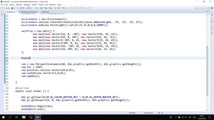Click the Coverage launch toolbar icon
Viewport: 214px width, 120px height.
click(x=46, y=8)
